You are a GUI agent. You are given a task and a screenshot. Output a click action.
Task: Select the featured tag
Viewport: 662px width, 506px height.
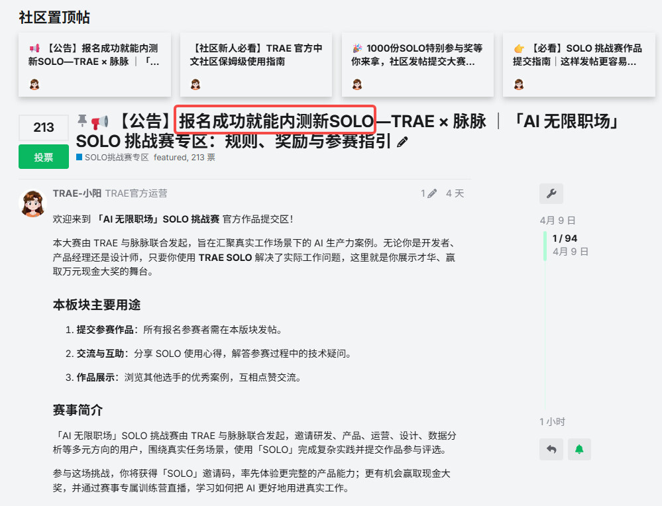(x=170, y=158)
